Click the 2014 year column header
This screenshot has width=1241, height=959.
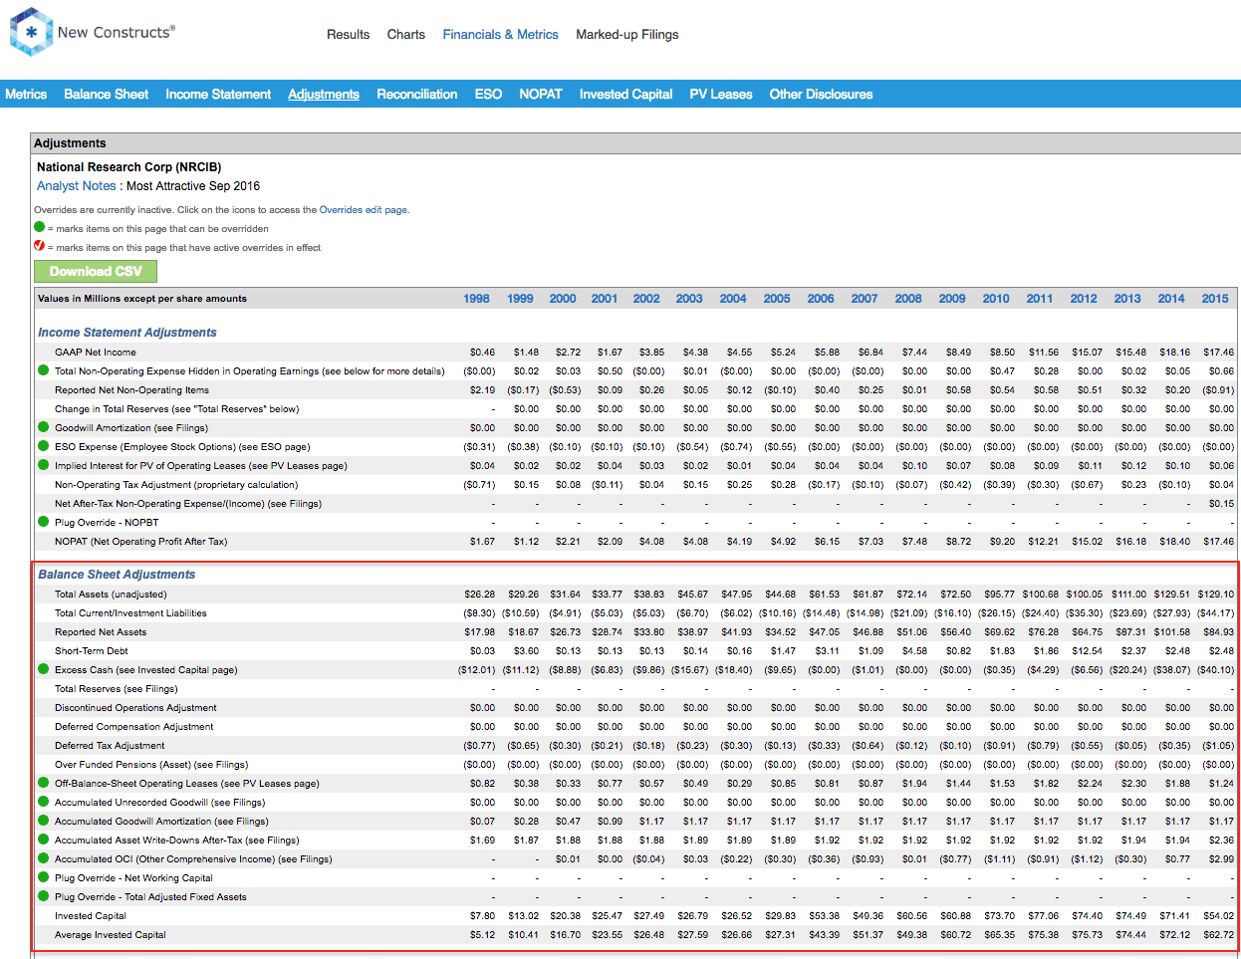point(1171,298)
